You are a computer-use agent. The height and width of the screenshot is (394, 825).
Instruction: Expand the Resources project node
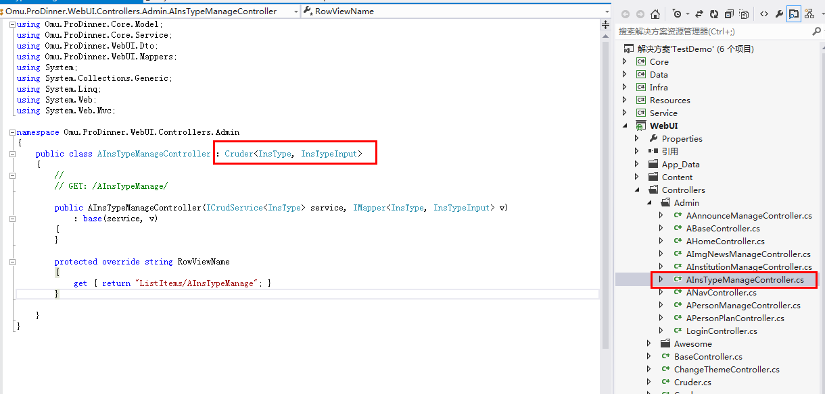coord(625,100)
